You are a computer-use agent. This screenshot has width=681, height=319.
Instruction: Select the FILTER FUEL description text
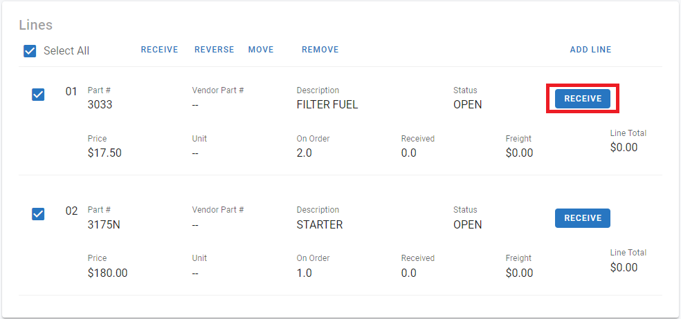click(x=327, y=105)
